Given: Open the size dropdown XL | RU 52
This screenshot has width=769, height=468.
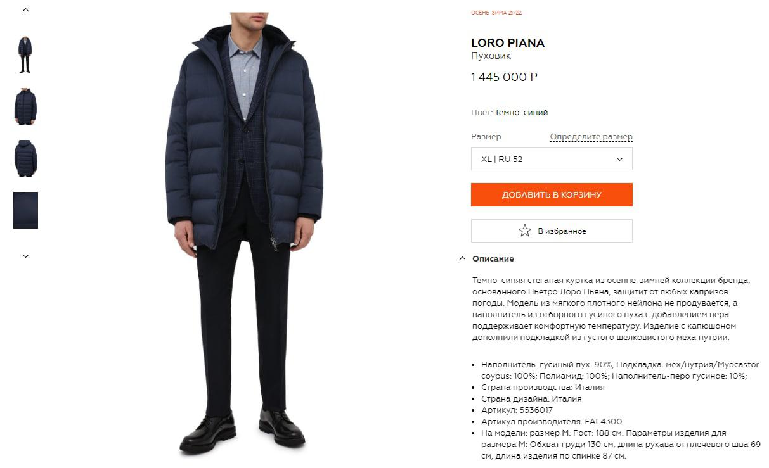Looking at the screenshot, I should [552, 159].
